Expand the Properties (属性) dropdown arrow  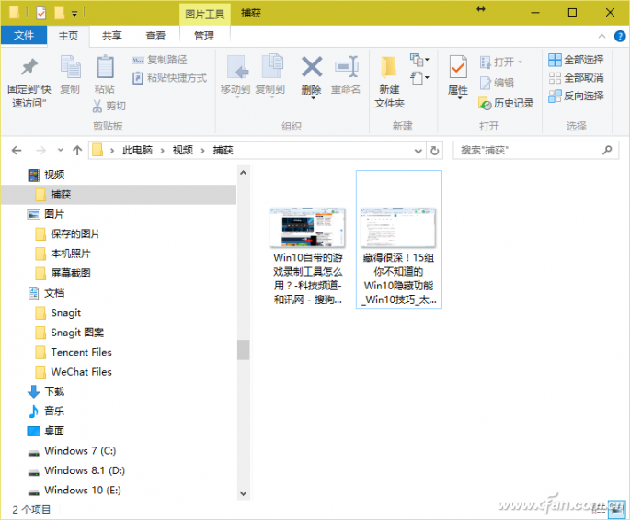point(460,98)
